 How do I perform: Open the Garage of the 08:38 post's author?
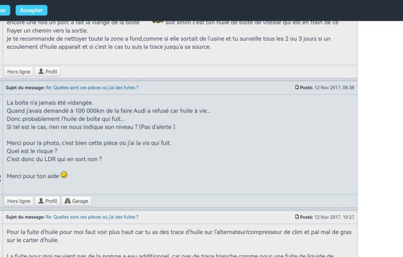pyautogui.click(x=77, y=201)
